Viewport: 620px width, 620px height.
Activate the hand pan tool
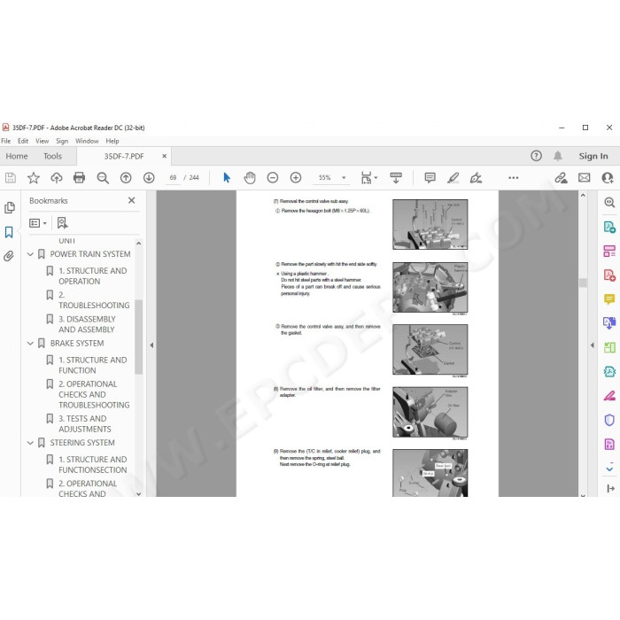[250, 178]
